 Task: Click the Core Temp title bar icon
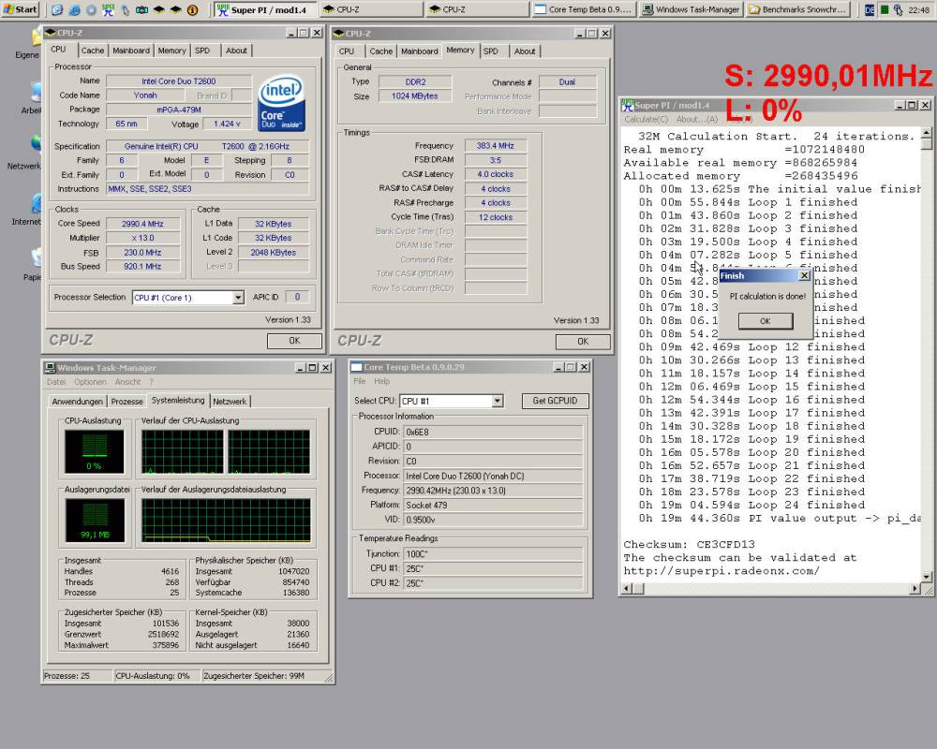click(356, 367)
